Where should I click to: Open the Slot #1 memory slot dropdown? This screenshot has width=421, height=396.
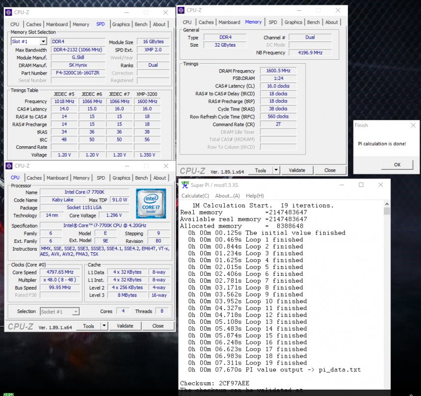coord(43,41)
